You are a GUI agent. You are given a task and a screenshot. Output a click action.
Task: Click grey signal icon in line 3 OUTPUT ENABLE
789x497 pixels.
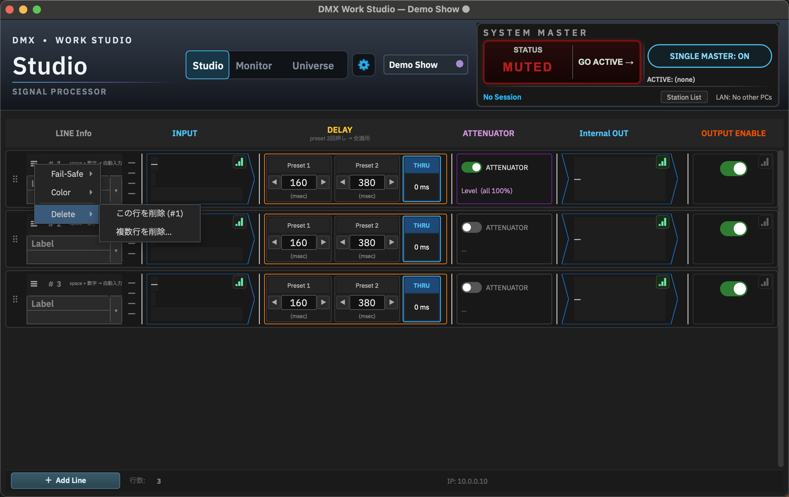(x=765, y=282)
